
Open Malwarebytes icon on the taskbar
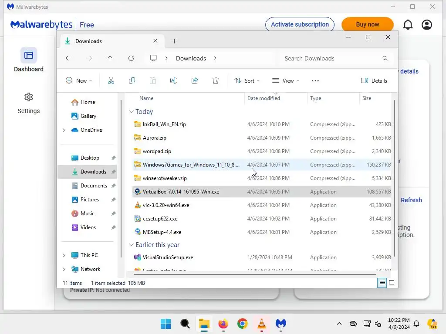281,324
